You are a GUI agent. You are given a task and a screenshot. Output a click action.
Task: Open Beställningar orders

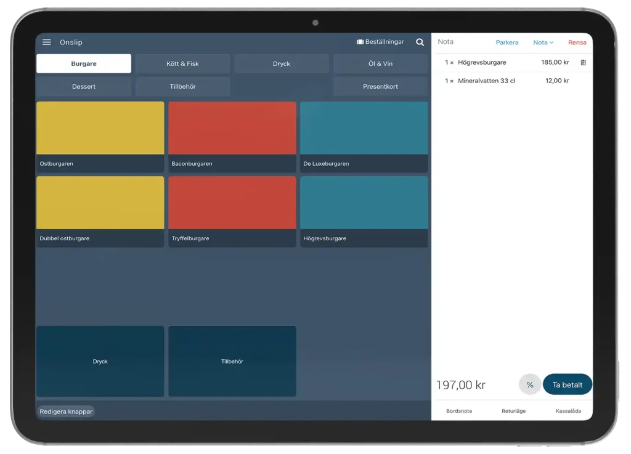pos(380,42)
